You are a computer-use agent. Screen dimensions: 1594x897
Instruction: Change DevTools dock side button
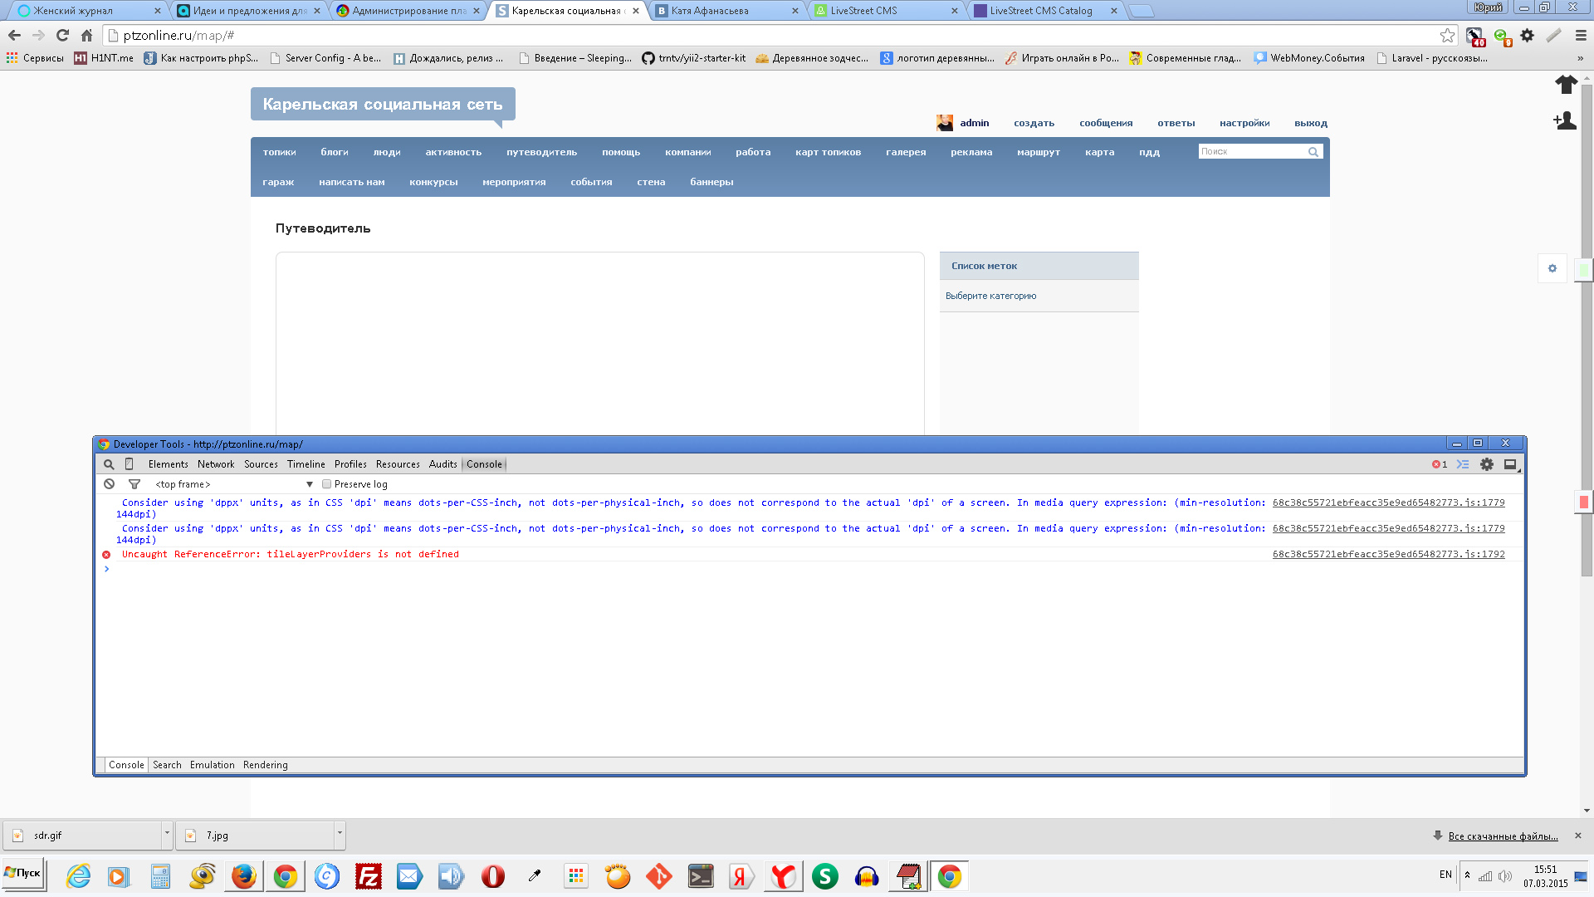point(1510,464)
